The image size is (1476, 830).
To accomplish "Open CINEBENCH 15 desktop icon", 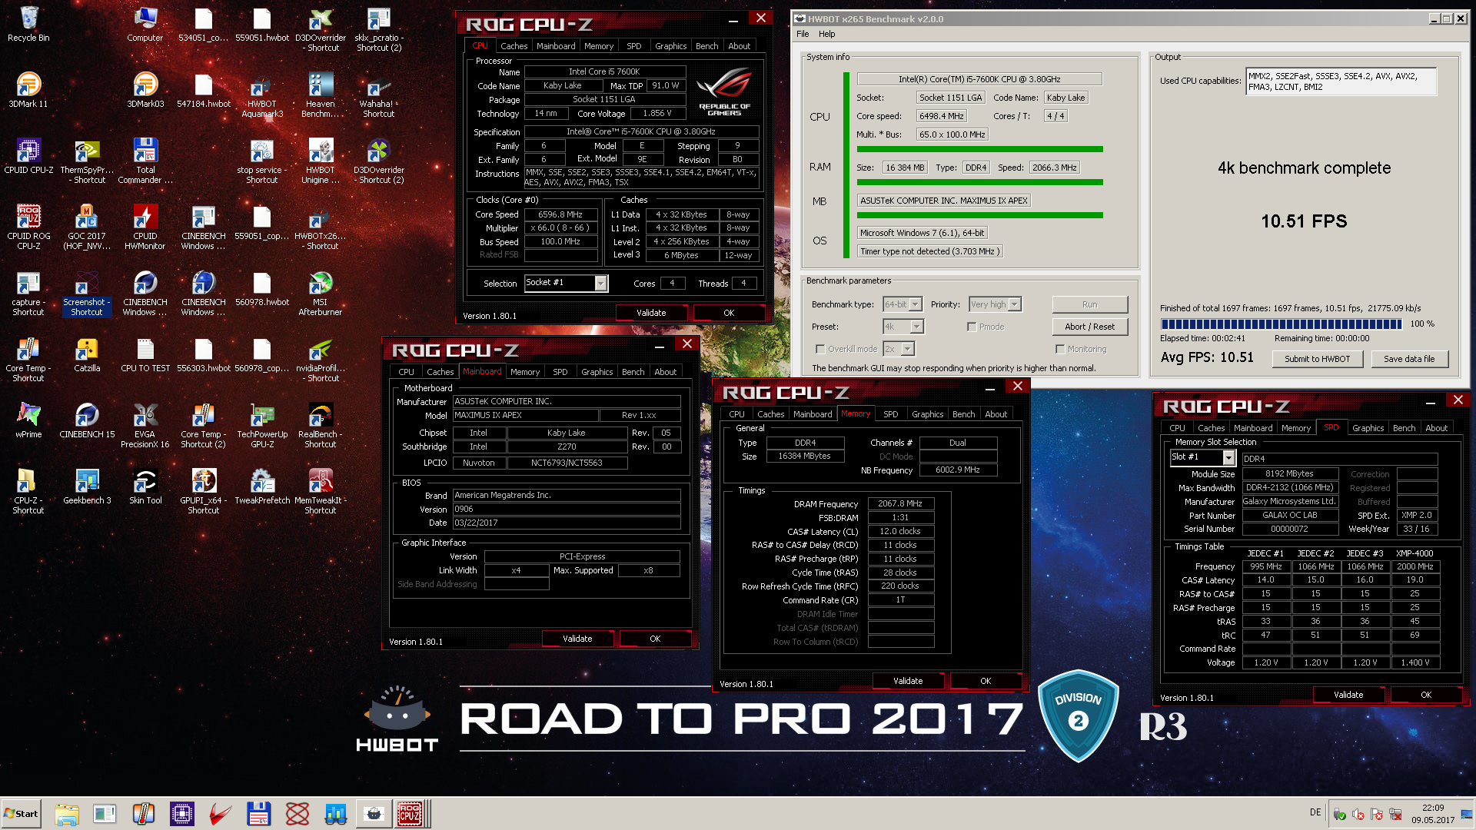I will coord(87,421).
